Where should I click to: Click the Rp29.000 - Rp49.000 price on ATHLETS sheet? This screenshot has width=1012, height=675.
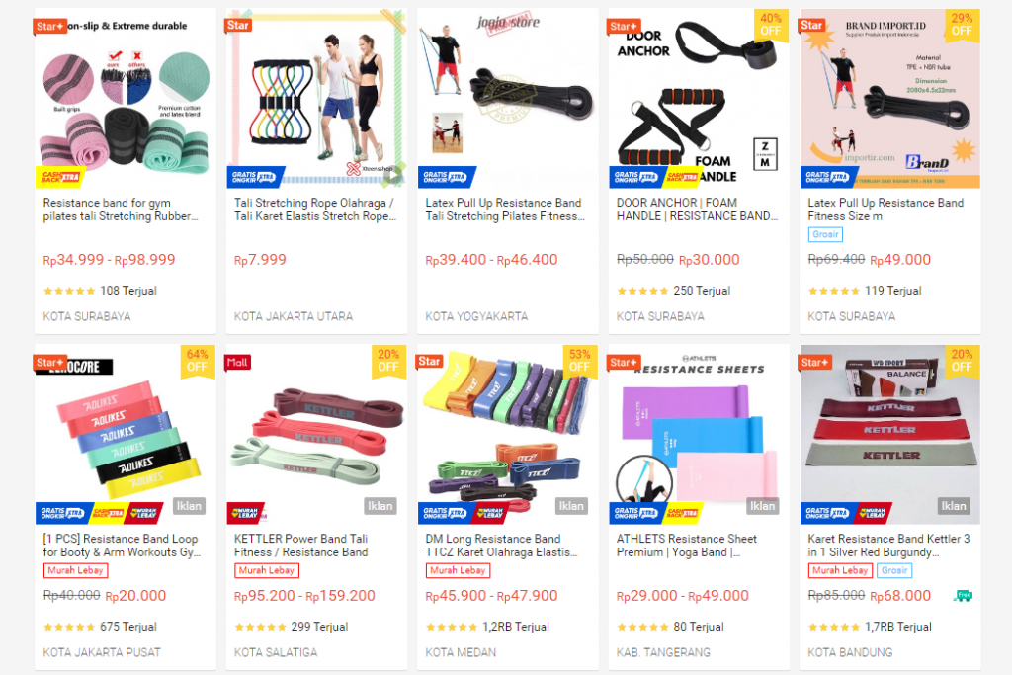pos(682,596)
